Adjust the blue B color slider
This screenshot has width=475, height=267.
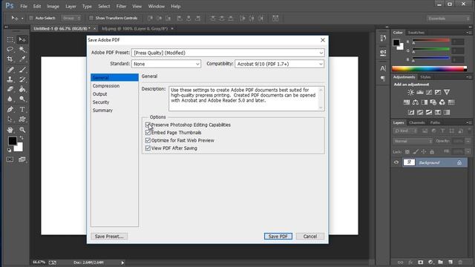(430, 58)
